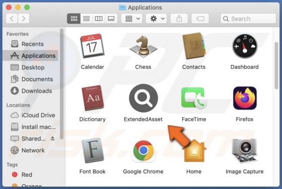Image resolution: width=282 pixels, height=189 pixels.
Task: Open iCloud Drive in the sidebar
Action: (x=31, y=115)
